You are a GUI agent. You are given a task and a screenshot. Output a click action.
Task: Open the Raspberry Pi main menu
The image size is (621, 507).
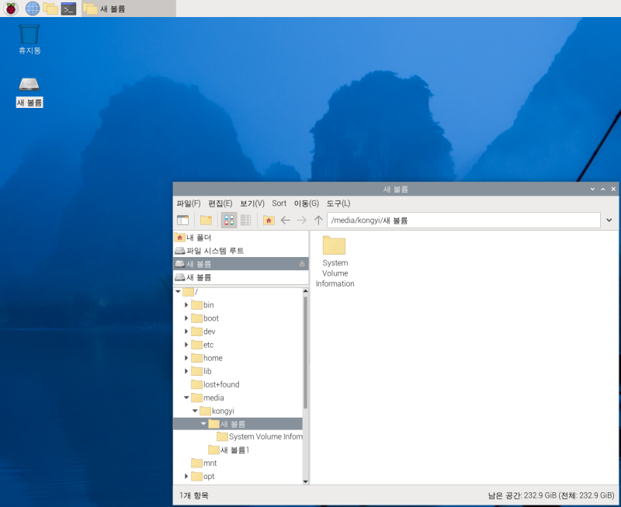(x=11, y=9)
